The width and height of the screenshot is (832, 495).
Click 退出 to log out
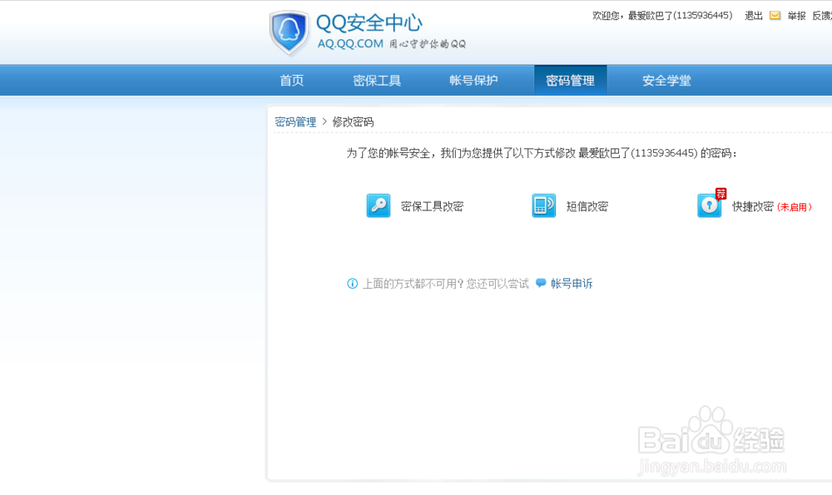point(754,15)
